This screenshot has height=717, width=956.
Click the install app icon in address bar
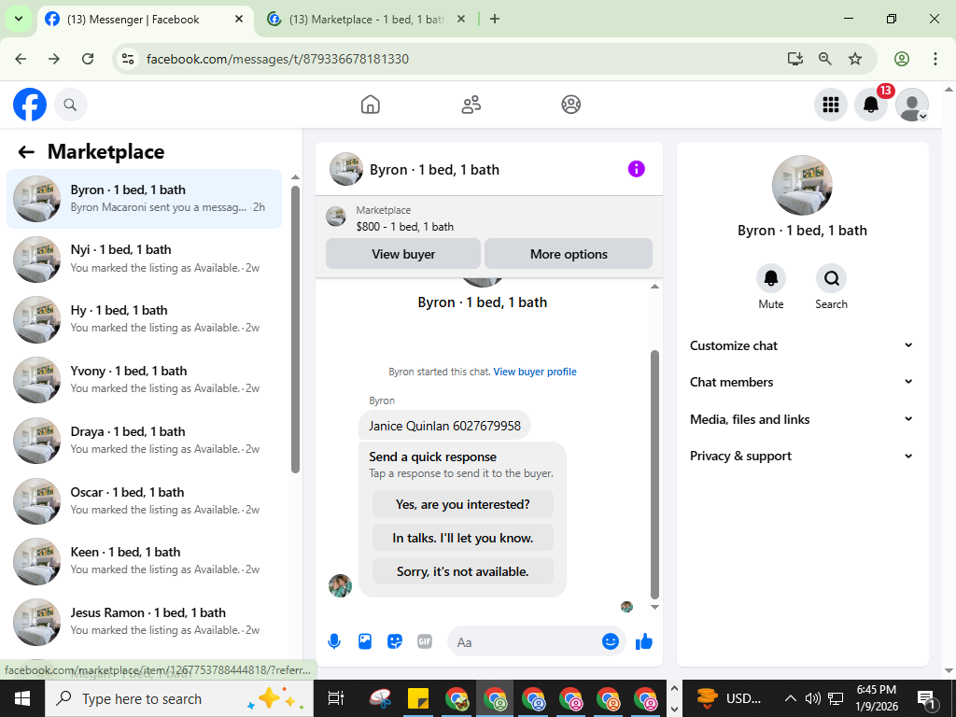coord(795,59)
